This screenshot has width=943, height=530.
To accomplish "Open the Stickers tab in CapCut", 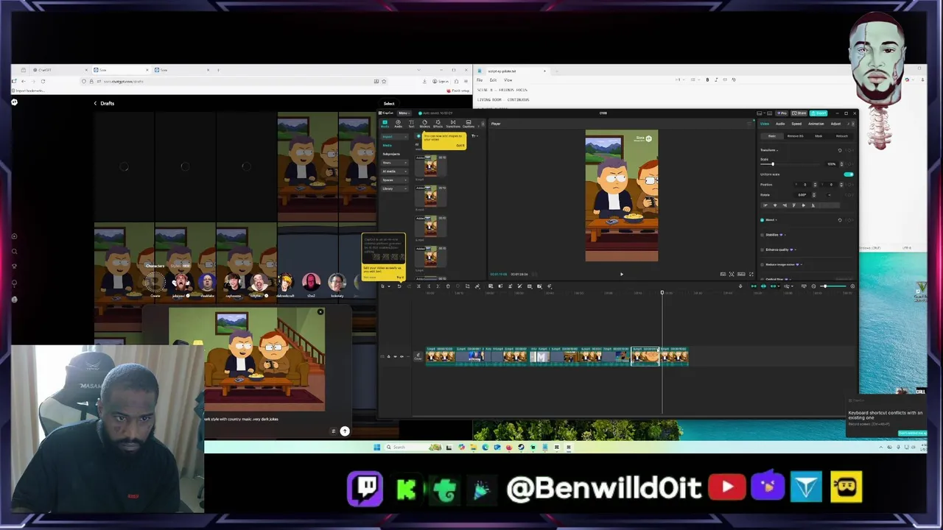I will click(425, 124).
